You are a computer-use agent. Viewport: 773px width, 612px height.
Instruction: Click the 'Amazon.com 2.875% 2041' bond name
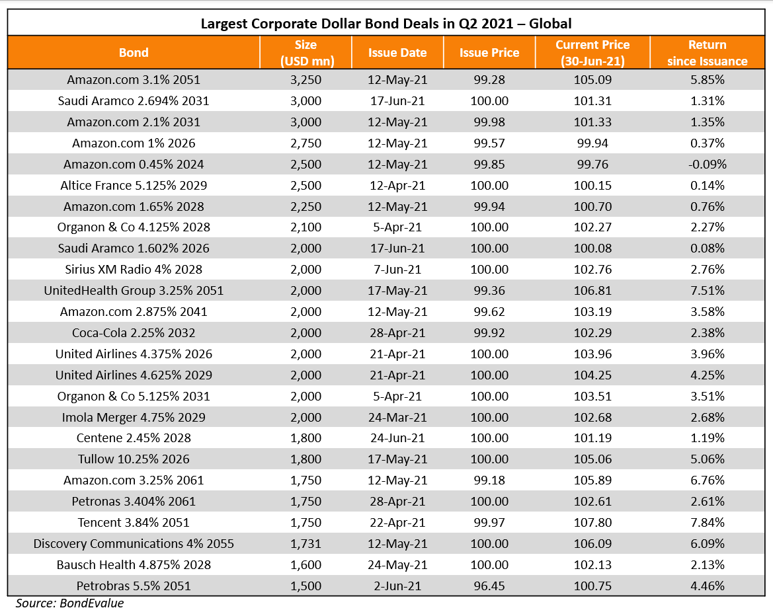(134, 312)
